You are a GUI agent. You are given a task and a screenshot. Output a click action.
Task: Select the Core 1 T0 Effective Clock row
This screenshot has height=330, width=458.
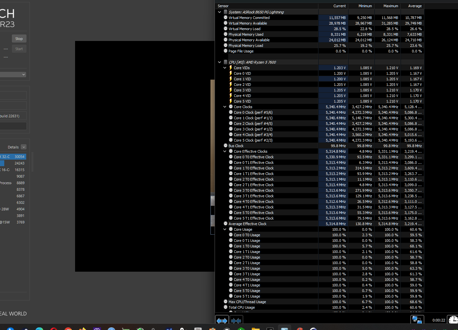coord(320,168)
